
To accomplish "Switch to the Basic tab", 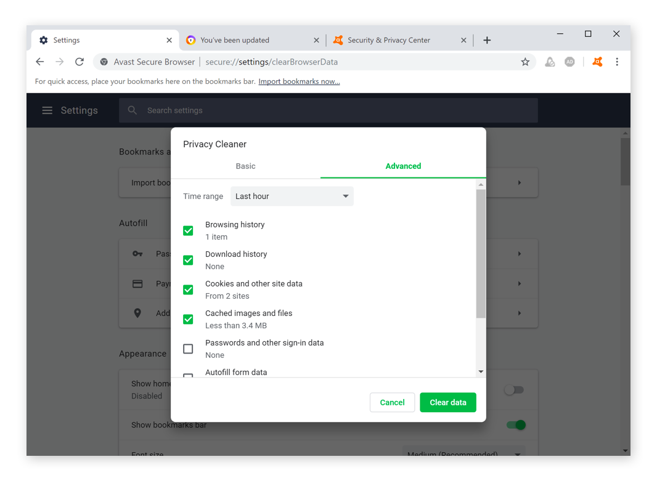I will pos(245,166).
